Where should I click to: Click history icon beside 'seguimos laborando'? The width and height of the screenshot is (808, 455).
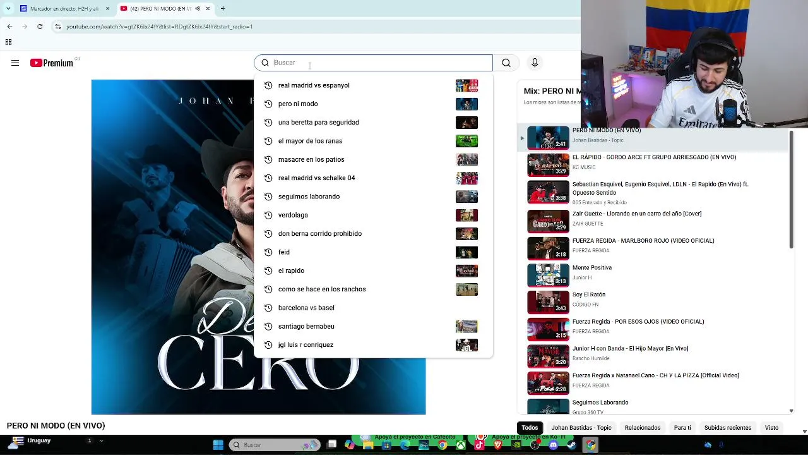pyautogui.click(x=268, y=197)
